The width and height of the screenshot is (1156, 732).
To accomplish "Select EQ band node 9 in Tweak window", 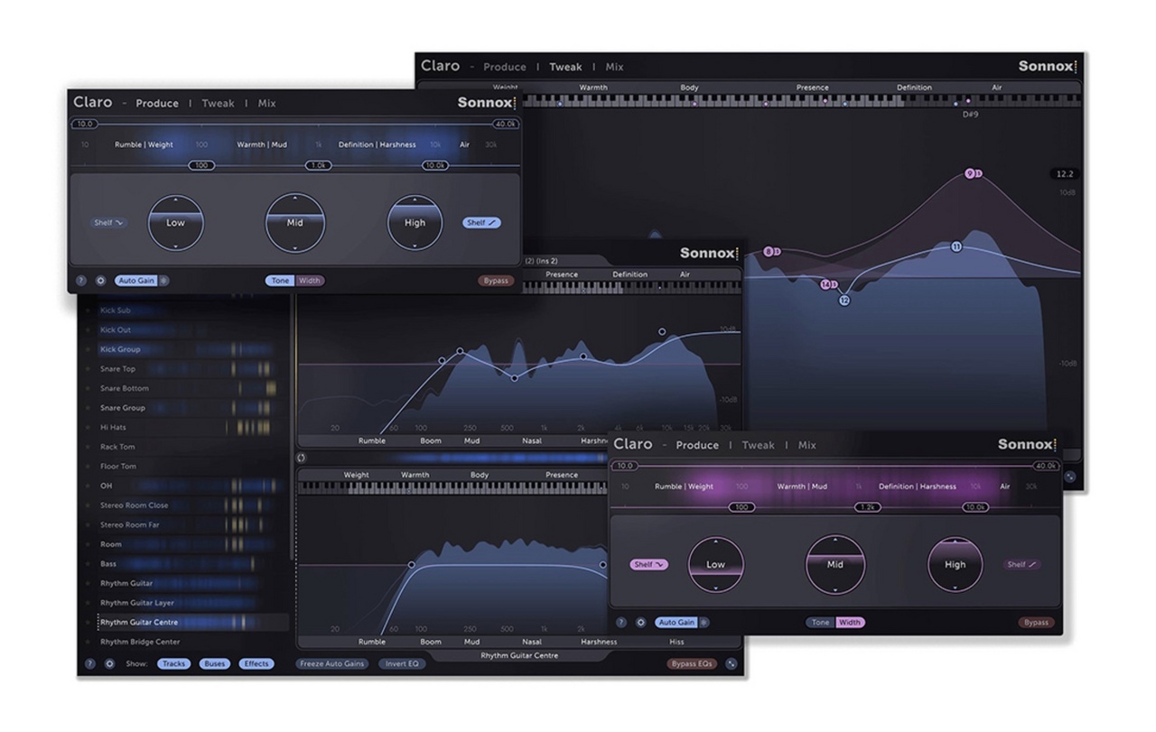I will click(970, 173).
